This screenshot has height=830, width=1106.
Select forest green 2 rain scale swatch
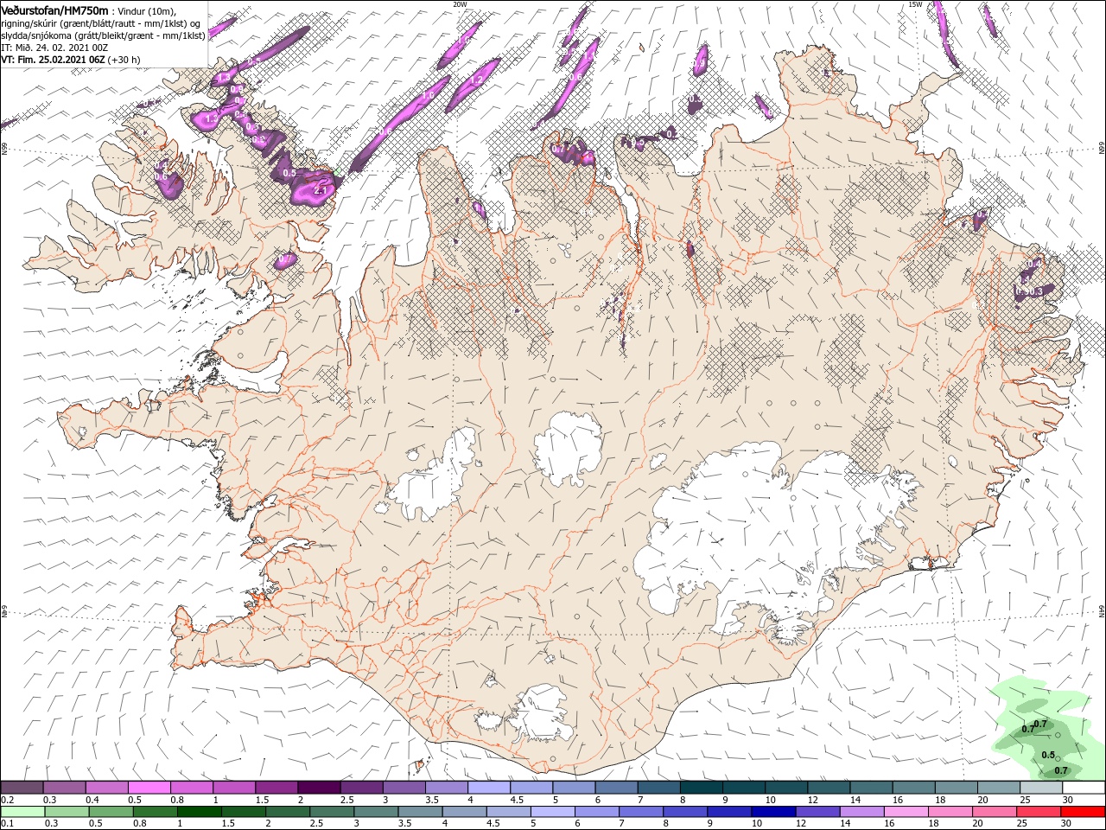[288, 811]
